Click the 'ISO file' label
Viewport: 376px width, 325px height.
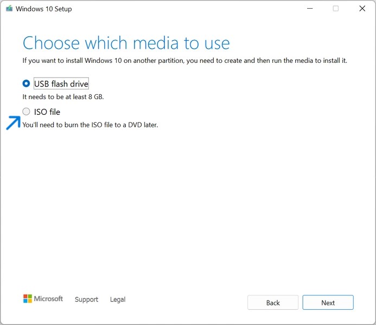[47, 112]
